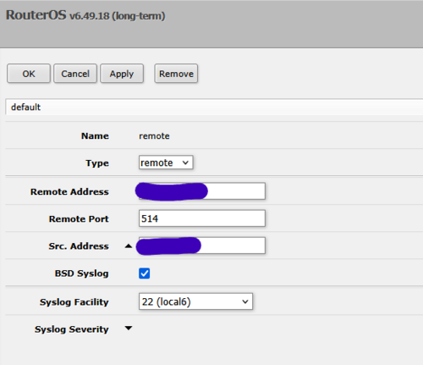Image resolution: width=423 pixels, height=365 pixels.
Task: Expand the Syslog Severity down arrow
Action: [129, 328]
